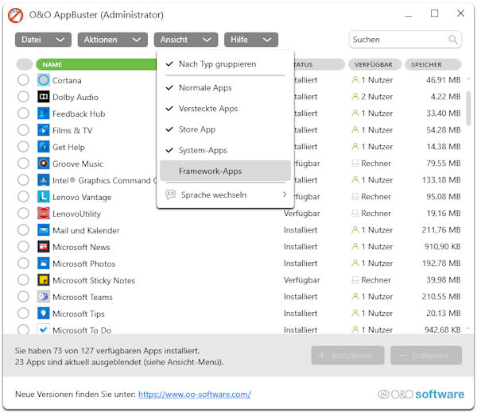Viewport: 477px width, 412px height.
Task: Select the Microsoft Teams radio button
Action: point(23,297)
